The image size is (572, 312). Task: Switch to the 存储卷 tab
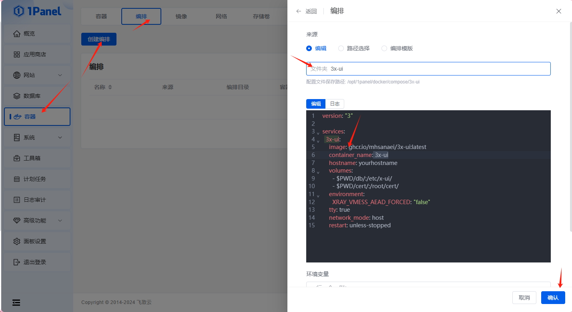261,16
